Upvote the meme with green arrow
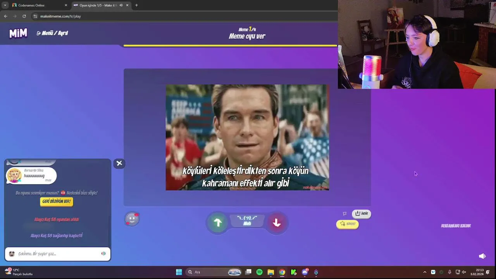496x279 pixels. click(x=218, y=222)
